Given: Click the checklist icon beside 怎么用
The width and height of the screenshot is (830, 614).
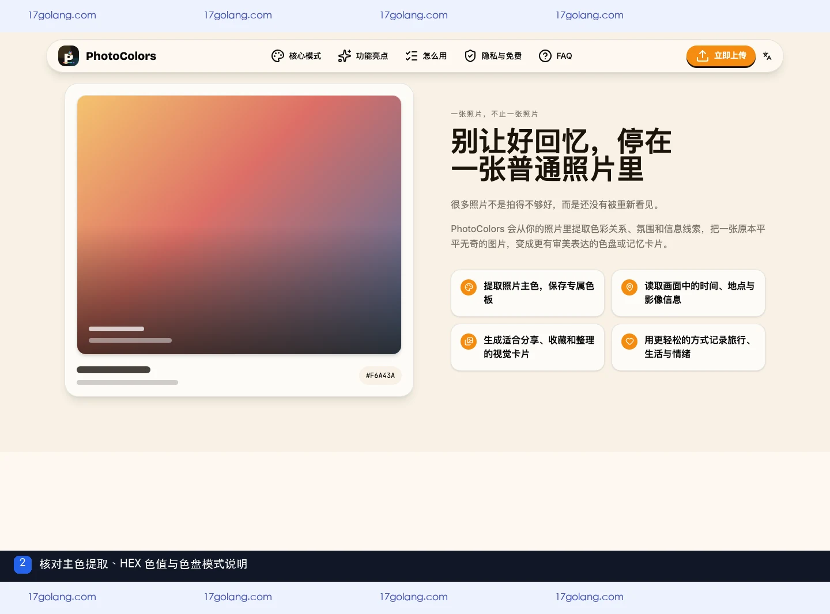Looking at the screenshot, I should (x=412, y=56).
